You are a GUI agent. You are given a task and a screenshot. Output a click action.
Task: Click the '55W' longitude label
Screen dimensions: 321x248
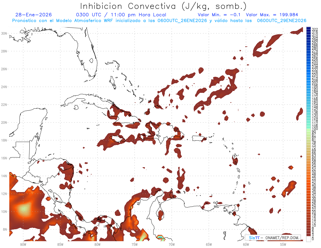(283, 245)
